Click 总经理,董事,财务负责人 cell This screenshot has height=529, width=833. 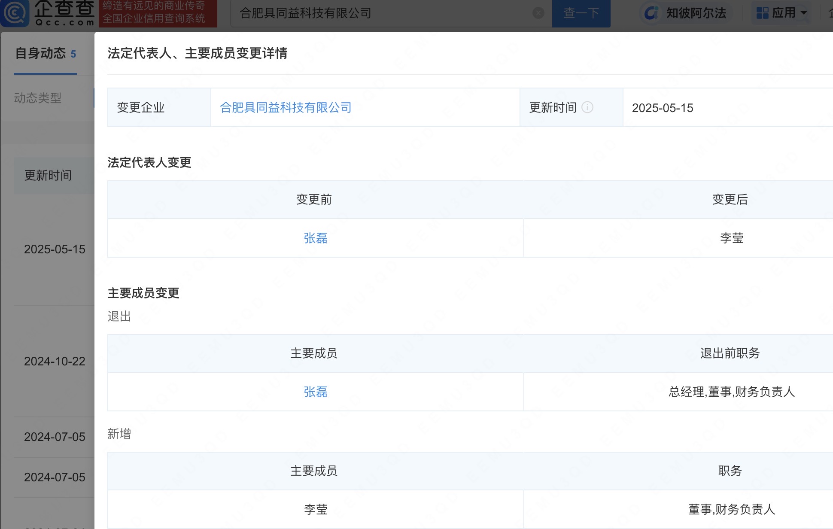point(732,392)
